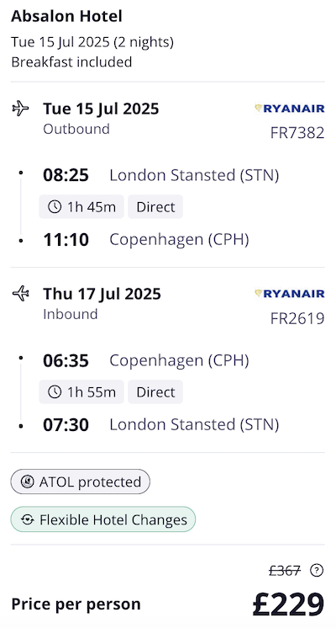Screen dimensions: 336x628
Task: Click the £229 price per person
Action: click(x=288, y=604)
